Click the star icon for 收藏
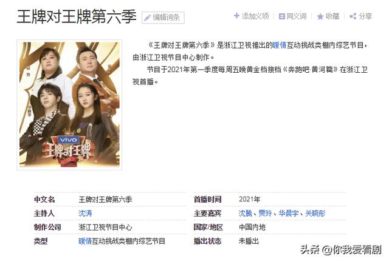 tap(320, 16)
